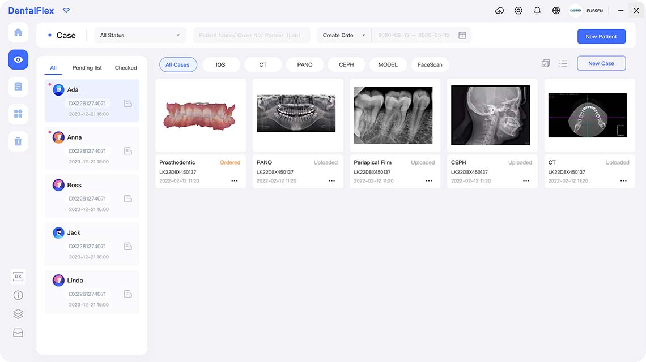Open the layers stack sidebar icon
This screenshot has height=362, width=646.
point(18,314)
